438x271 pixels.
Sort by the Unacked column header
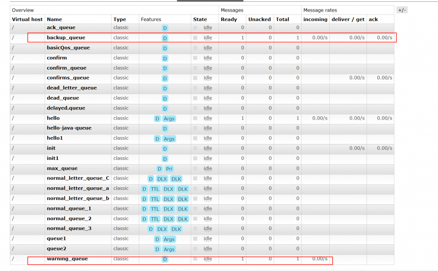tap(260, 19)
